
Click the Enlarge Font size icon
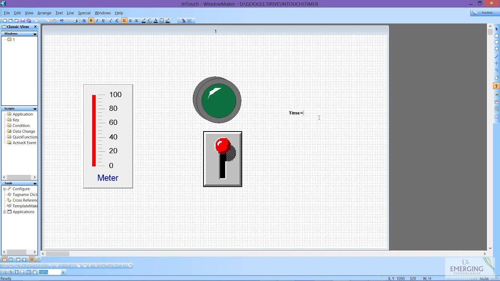pyautogui.click(x=117, y=21)
